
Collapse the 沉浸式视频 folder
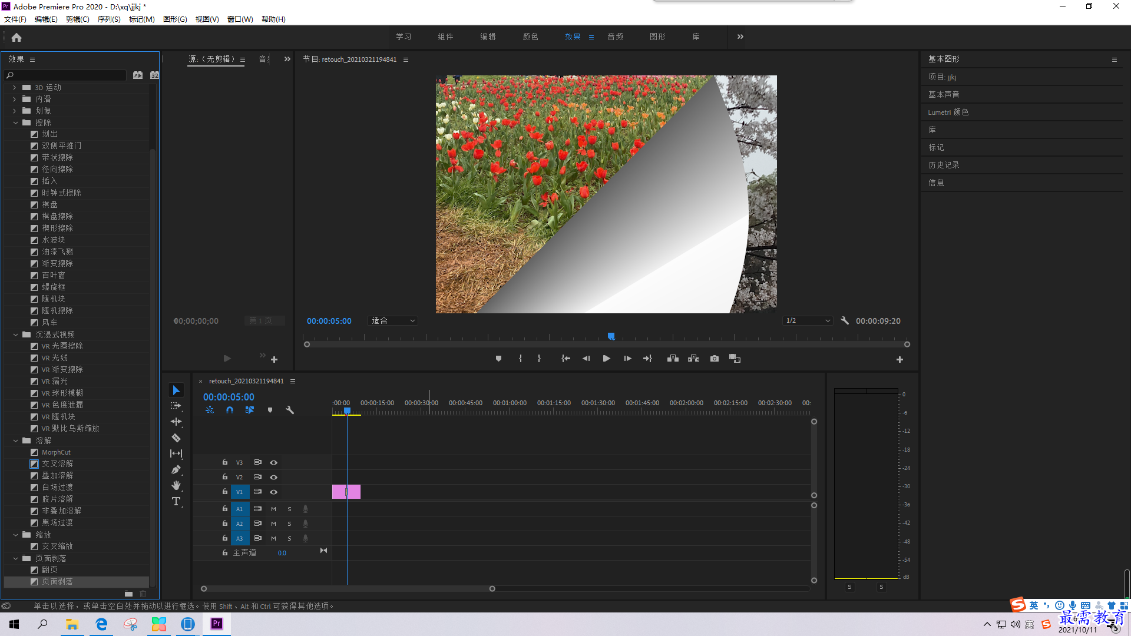point(15,334)
